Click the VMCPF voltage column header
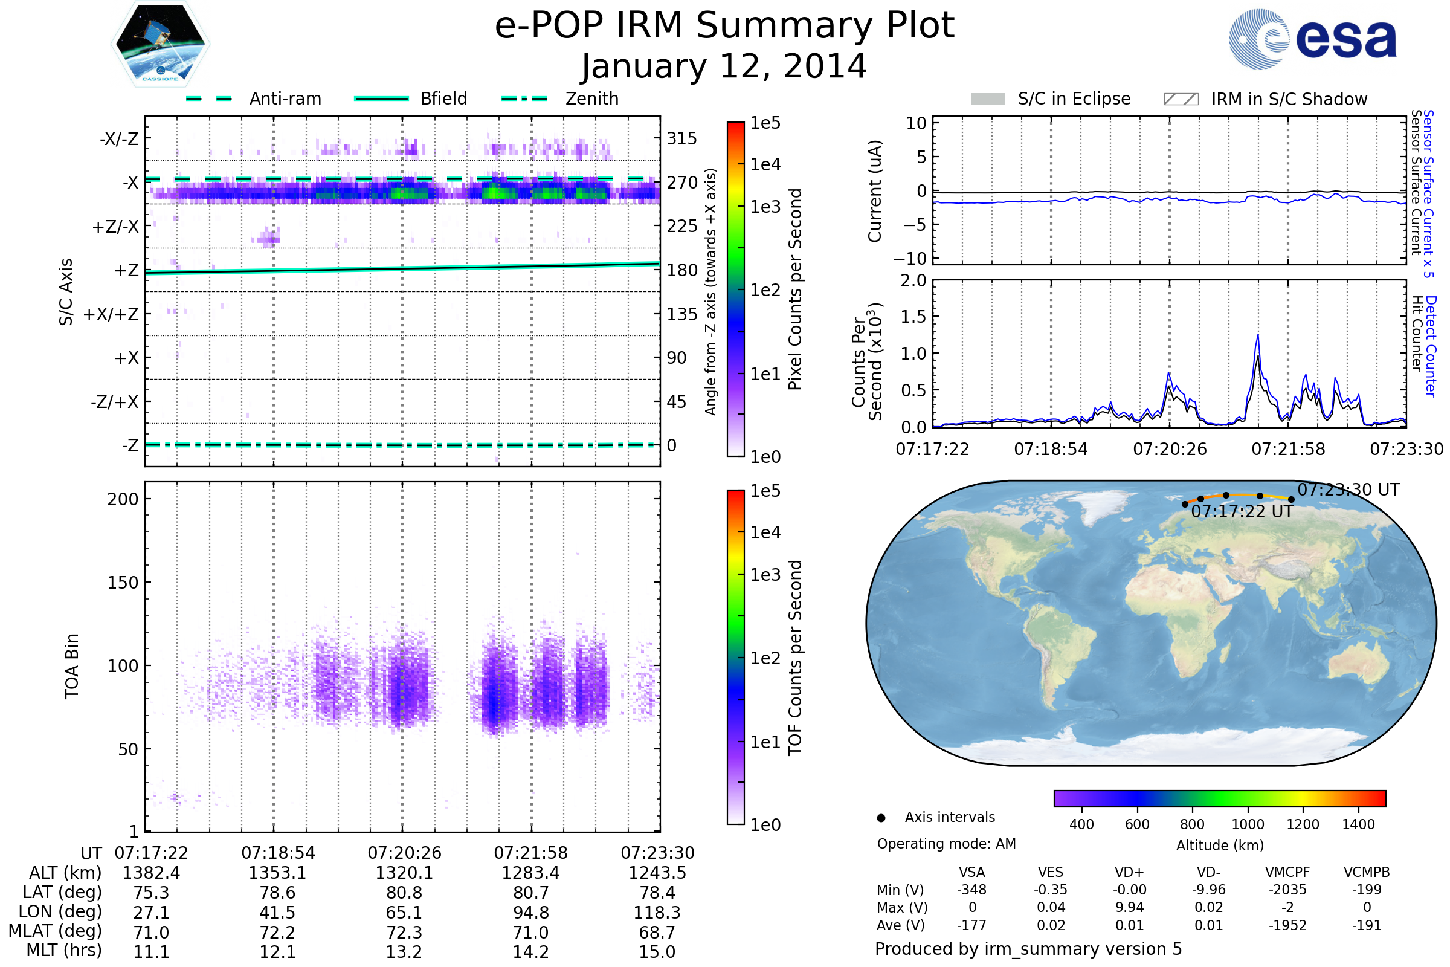 pos(1287,873)
